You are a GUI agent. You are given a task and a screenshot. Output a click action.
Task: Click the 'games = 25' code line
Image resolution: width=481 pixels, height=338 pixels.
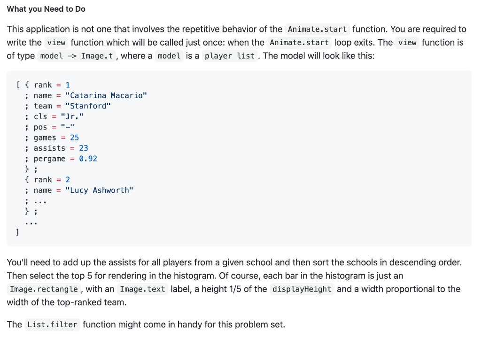click(x=56, y=138)
